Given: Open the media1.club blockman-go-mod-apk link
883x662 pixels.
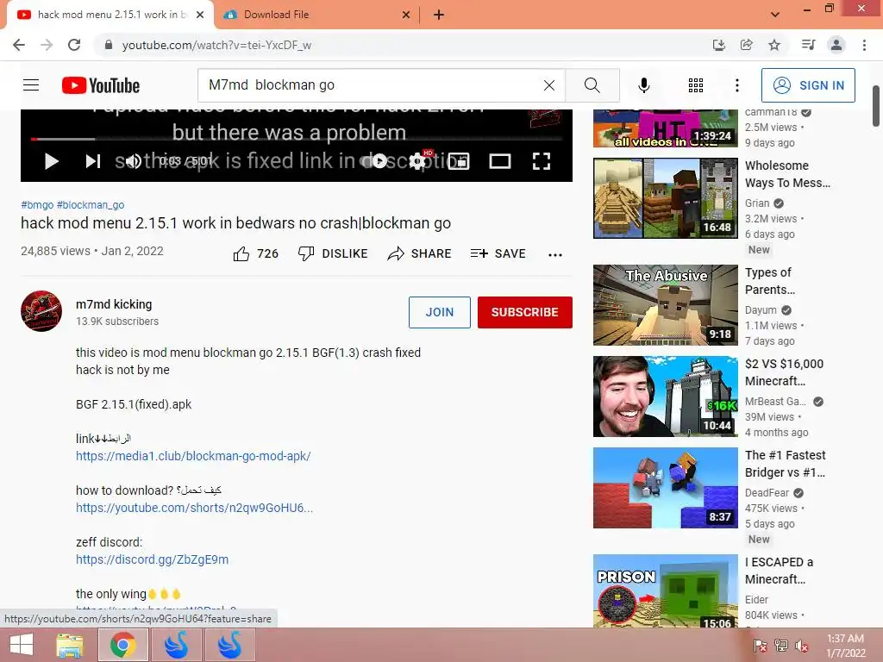Looking at the screenshot, I should pos(193,456).
